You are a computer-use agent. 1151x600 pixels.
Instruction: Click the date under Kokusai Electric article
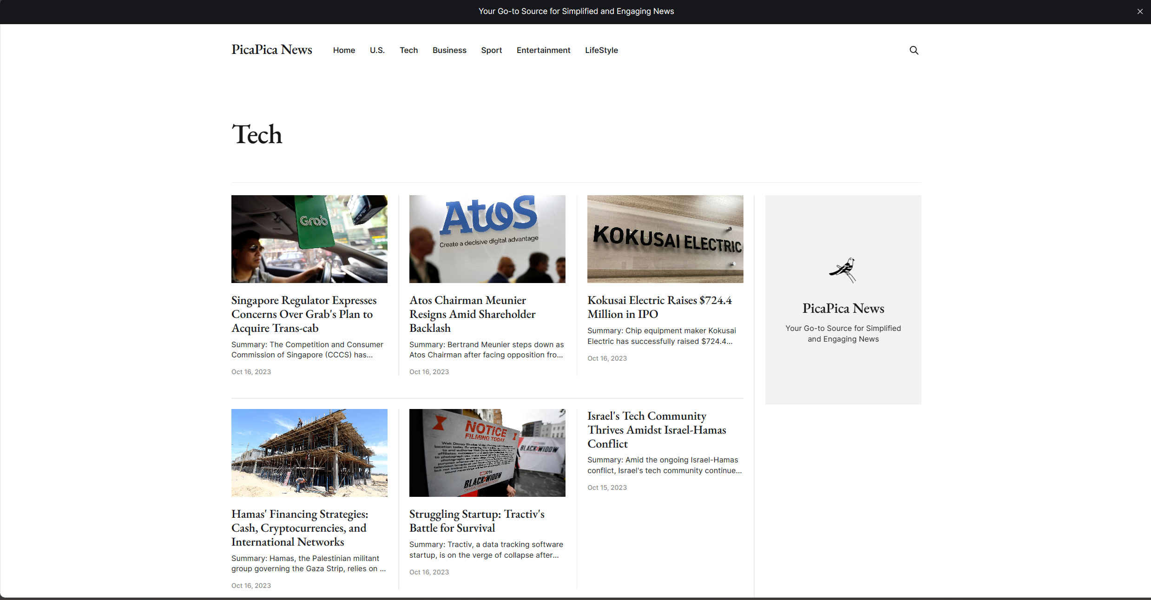607,358
